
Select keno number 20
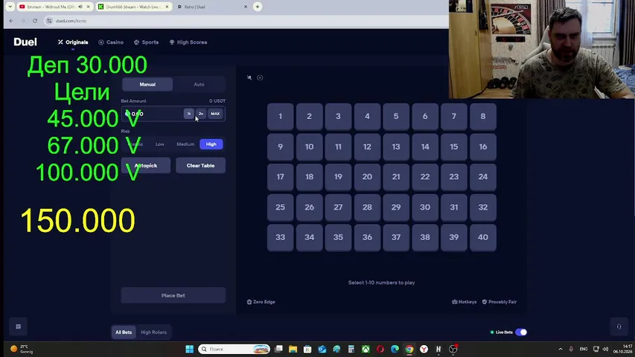[x=367, y=177]
